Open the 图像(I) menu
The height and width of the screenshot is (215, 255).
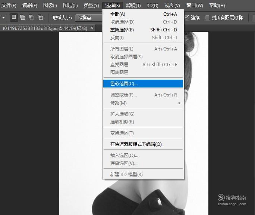click(50, 5)
